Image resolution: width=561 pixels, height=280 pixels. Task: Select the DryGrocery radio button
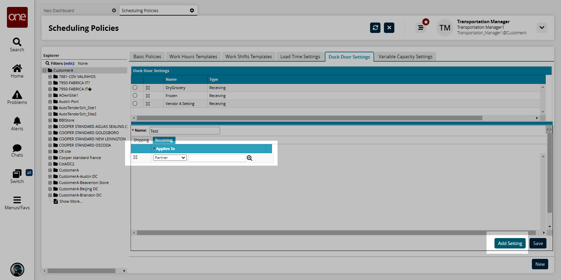point(135,88)
